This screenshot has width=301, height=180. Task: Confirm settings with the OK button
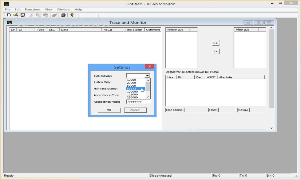109,110
